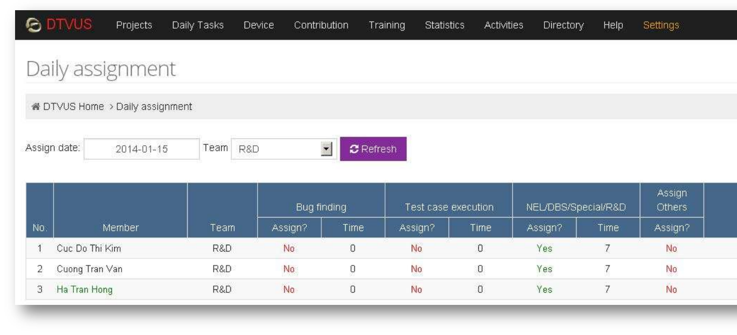Viewport: 737px width, 335px height.
Task: Go to the Device menu
Action: coord(259,25)
